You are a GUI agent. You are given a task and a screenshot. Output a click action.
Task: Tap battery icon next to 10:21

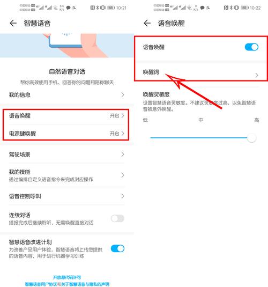pos(111,8)
